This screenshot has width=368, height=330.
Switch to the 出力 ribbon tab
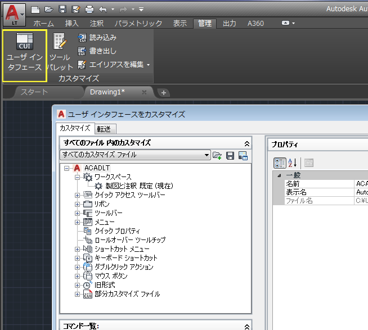click(230, 23)
